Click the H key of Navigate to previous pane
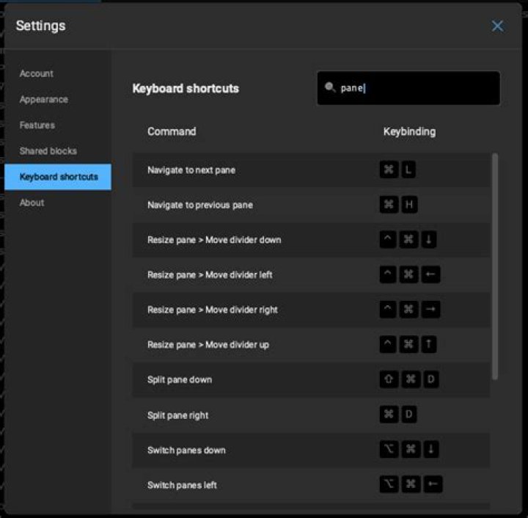This screenshot has height=518, width=528. (409, 205)
